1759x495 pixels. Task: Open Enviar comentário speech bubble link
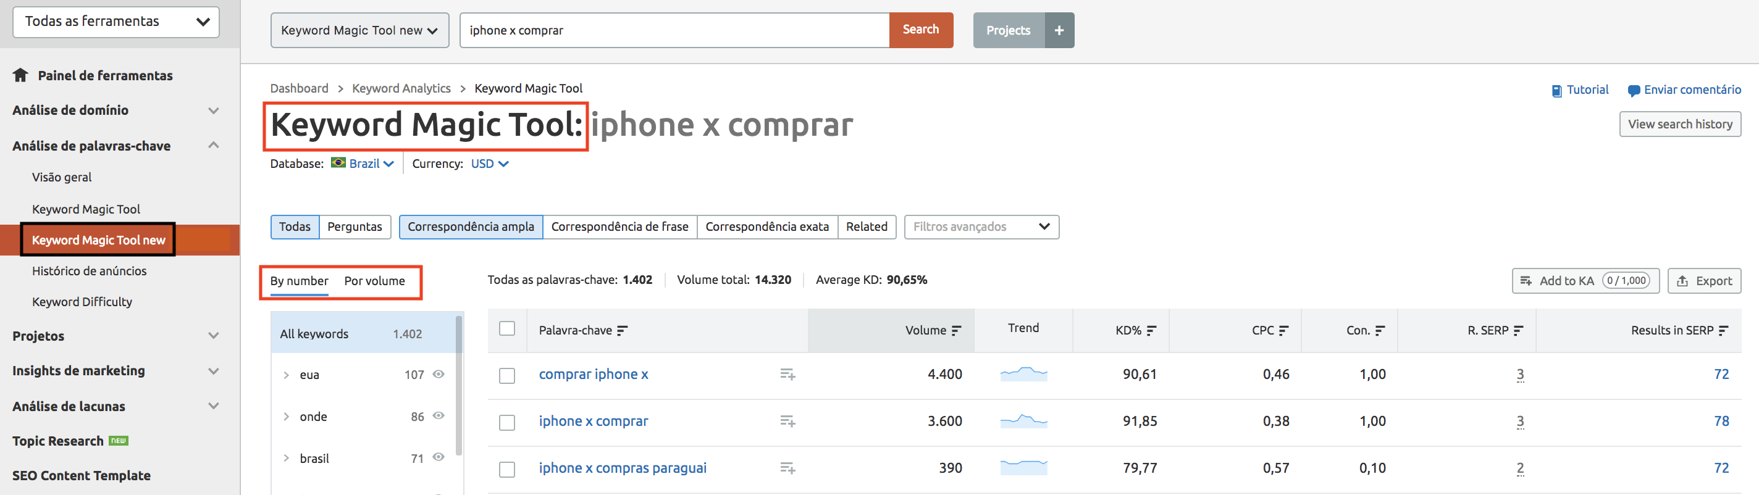point(1684,90)
